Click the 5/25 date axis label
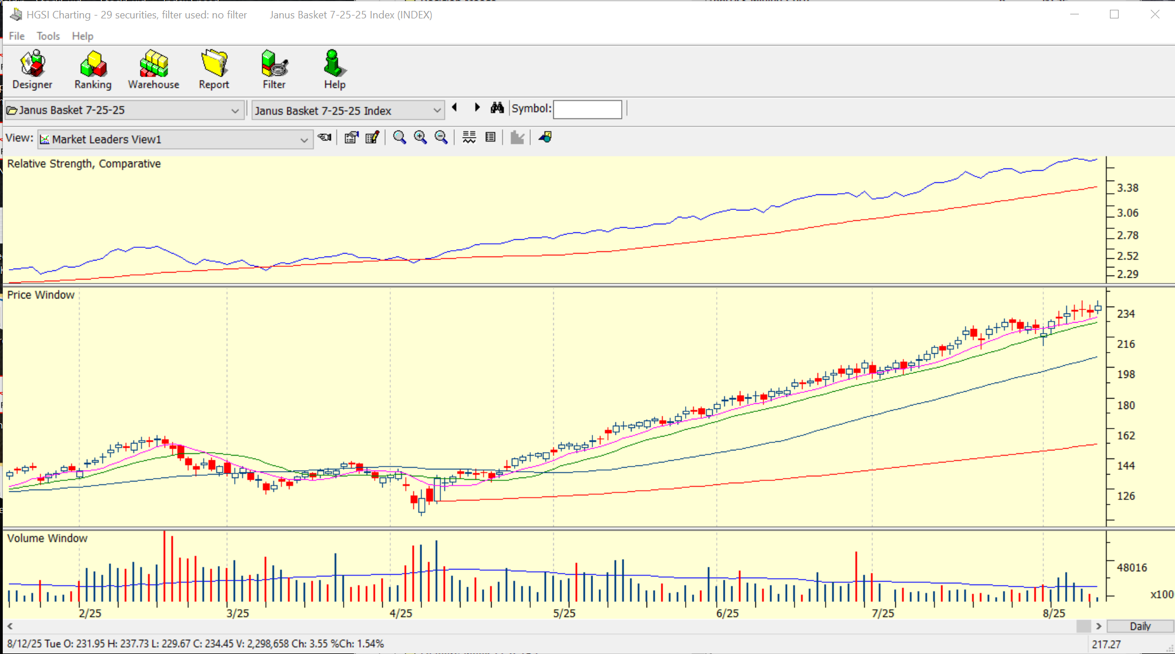The width and height of the screenshot is (1175, 654). (x=564, y=613)
